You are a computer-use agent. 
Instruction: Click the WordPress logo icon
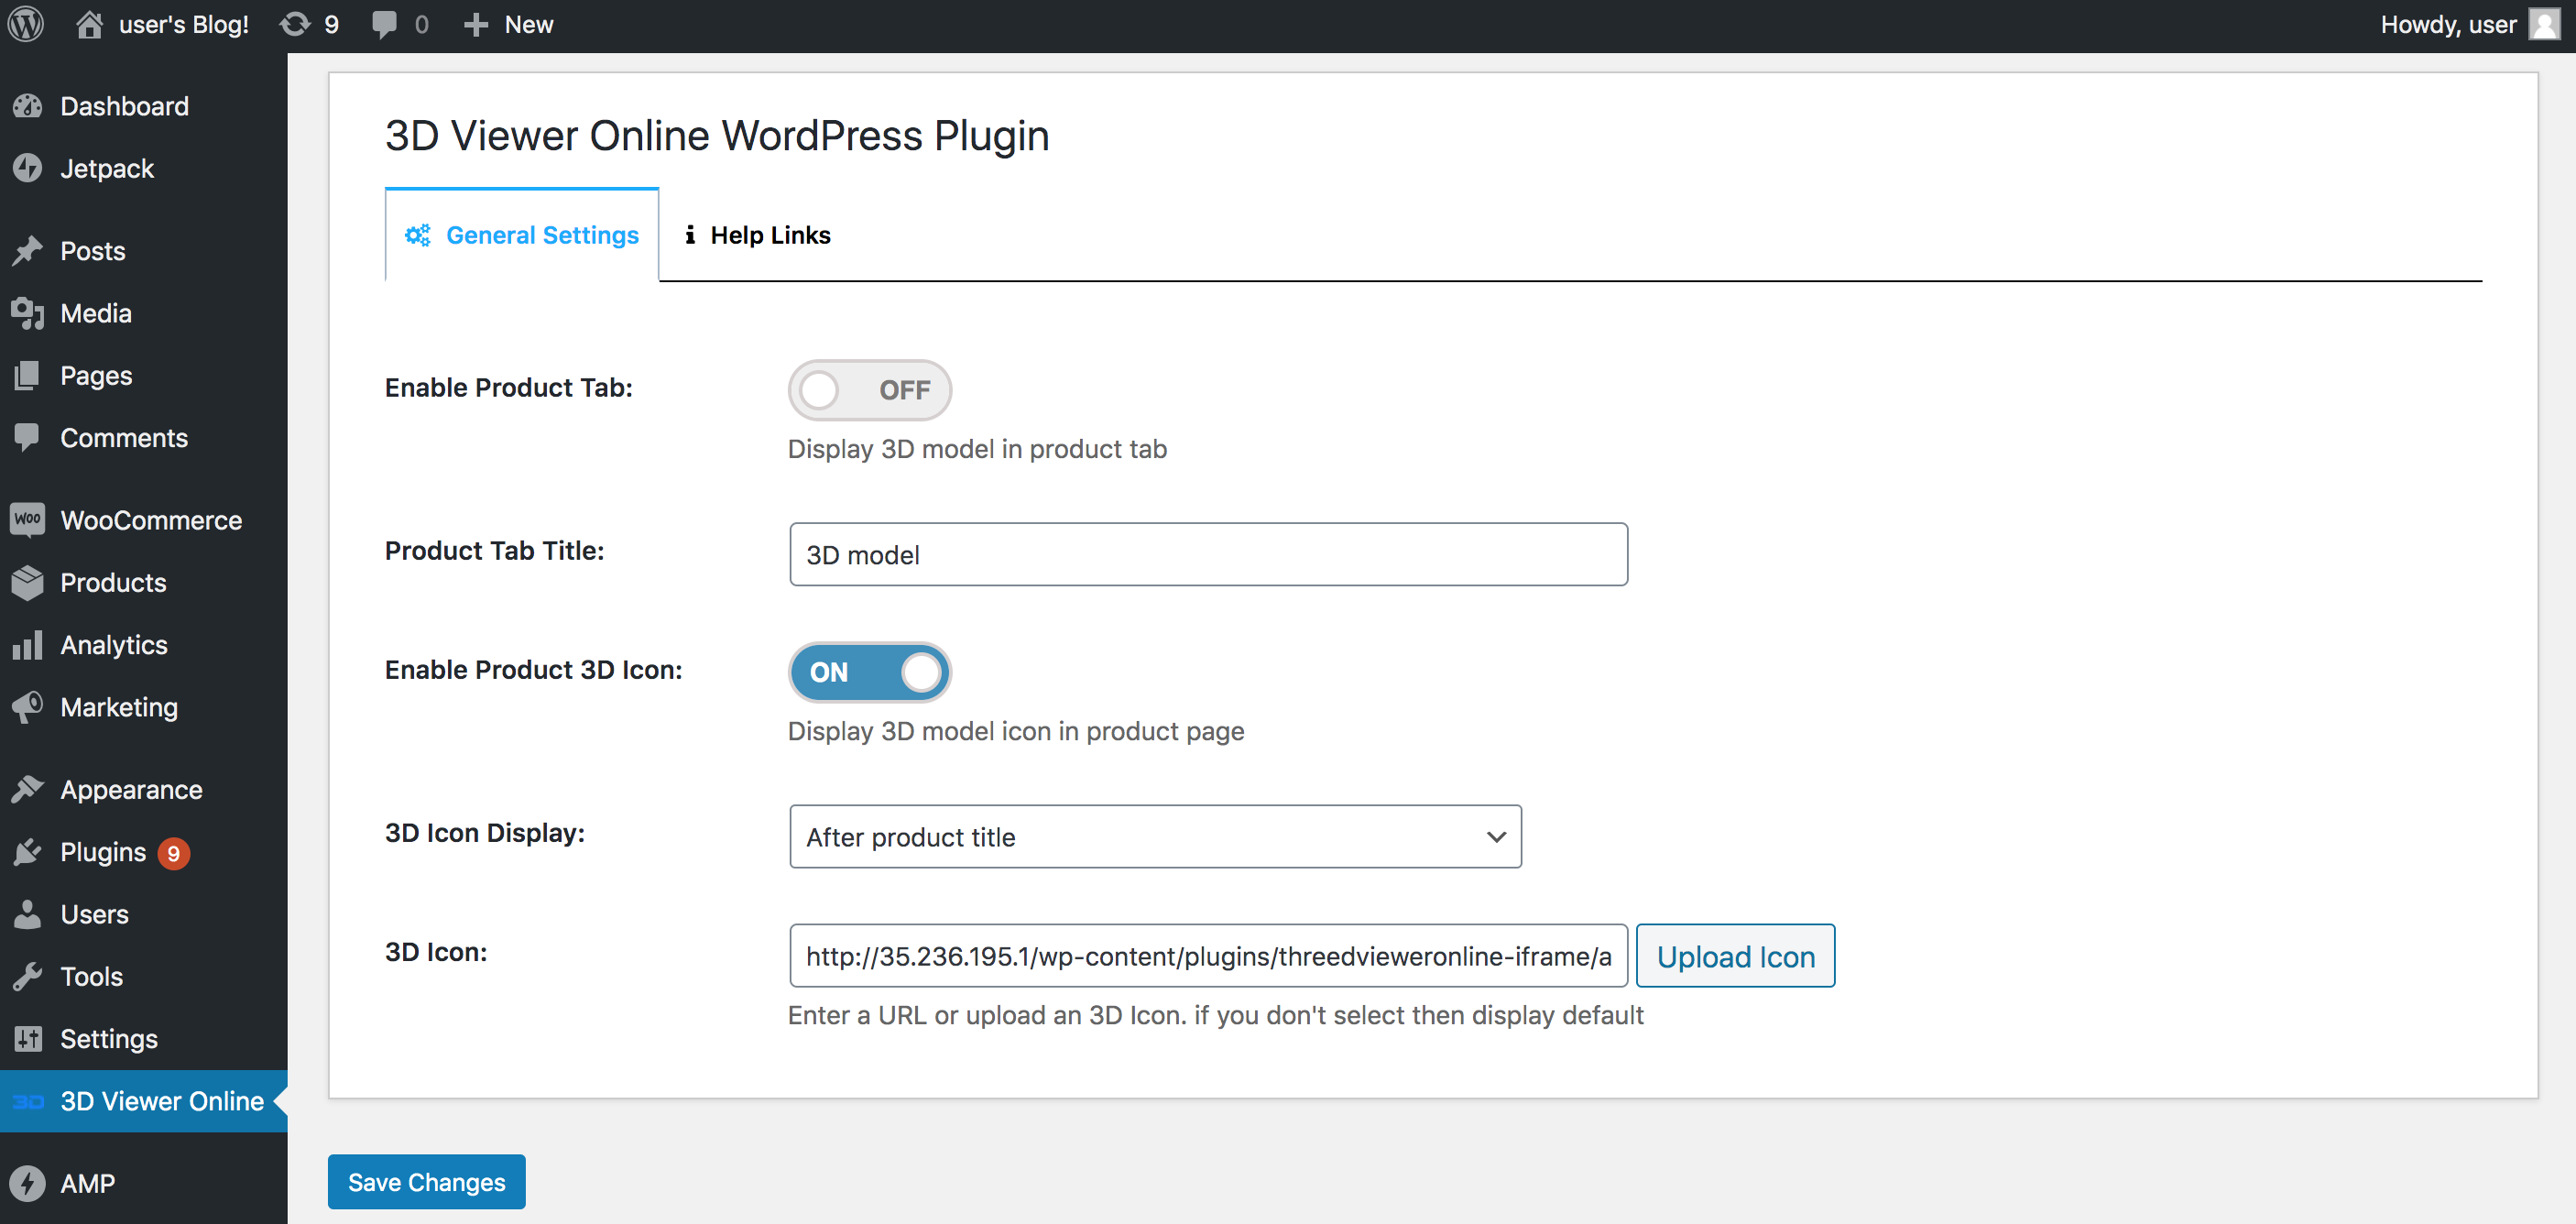[x=27, y=24]
